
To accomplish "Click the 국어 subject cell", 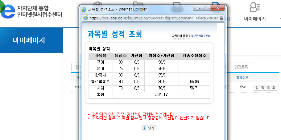I will click(x=101, y=62).
